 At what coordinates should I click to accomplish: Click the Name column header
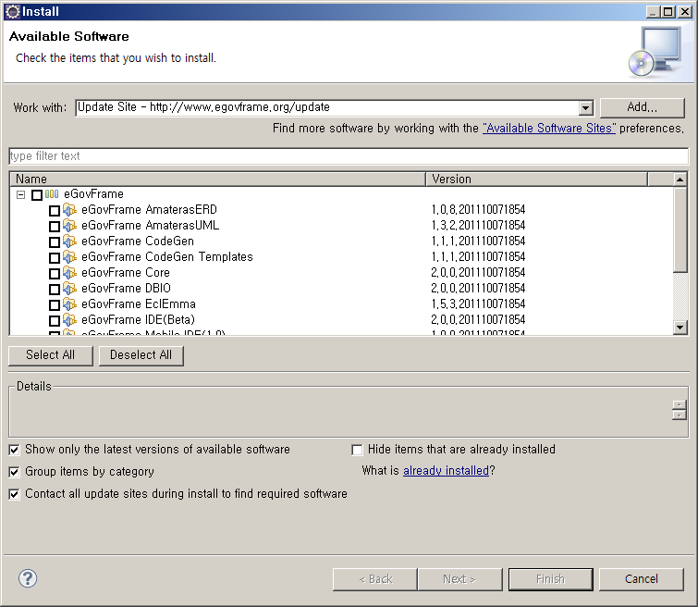point(217,179)
